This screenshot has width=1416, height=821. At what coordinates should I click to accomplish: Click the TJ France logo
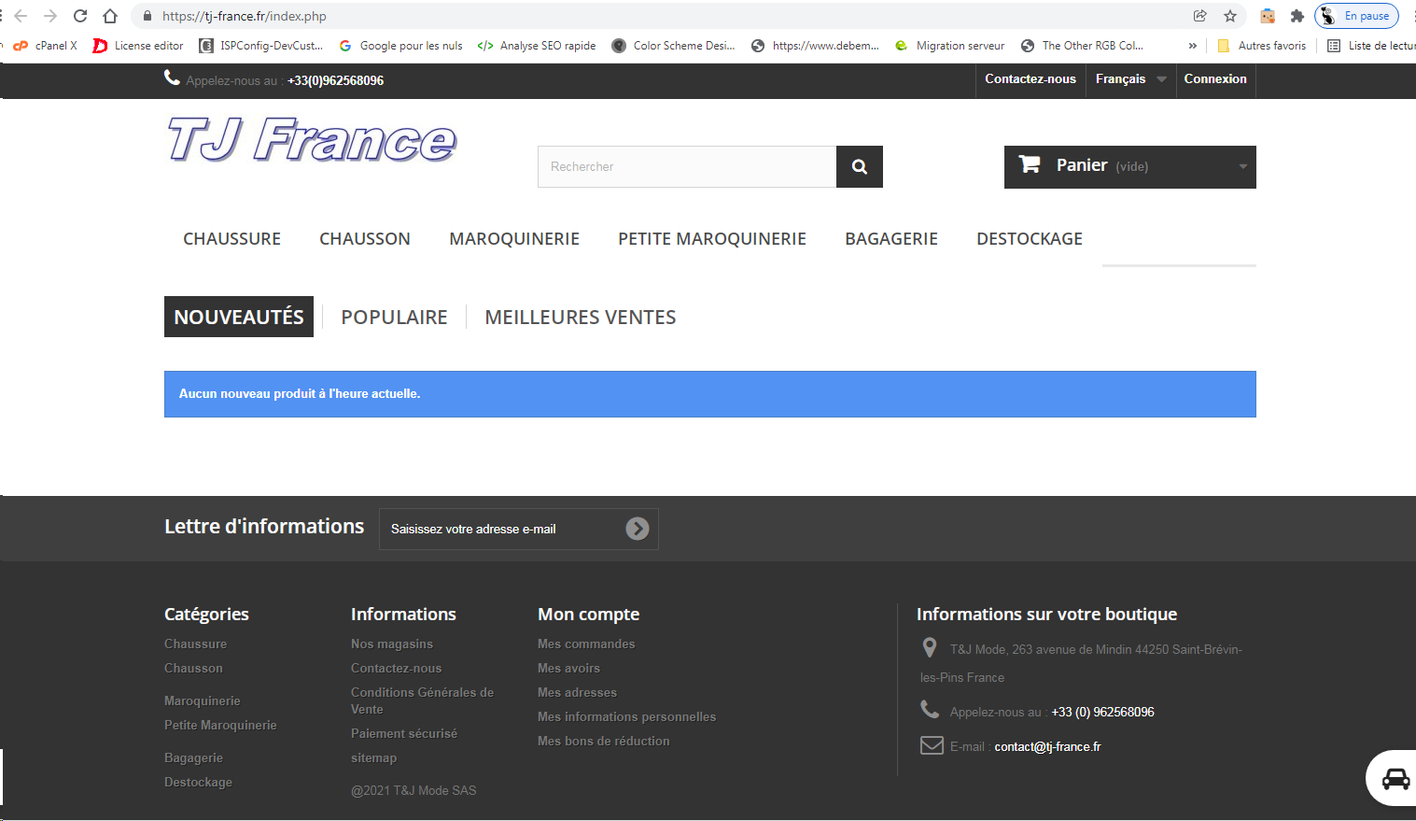pyautogui.click(x=312, y=140)
